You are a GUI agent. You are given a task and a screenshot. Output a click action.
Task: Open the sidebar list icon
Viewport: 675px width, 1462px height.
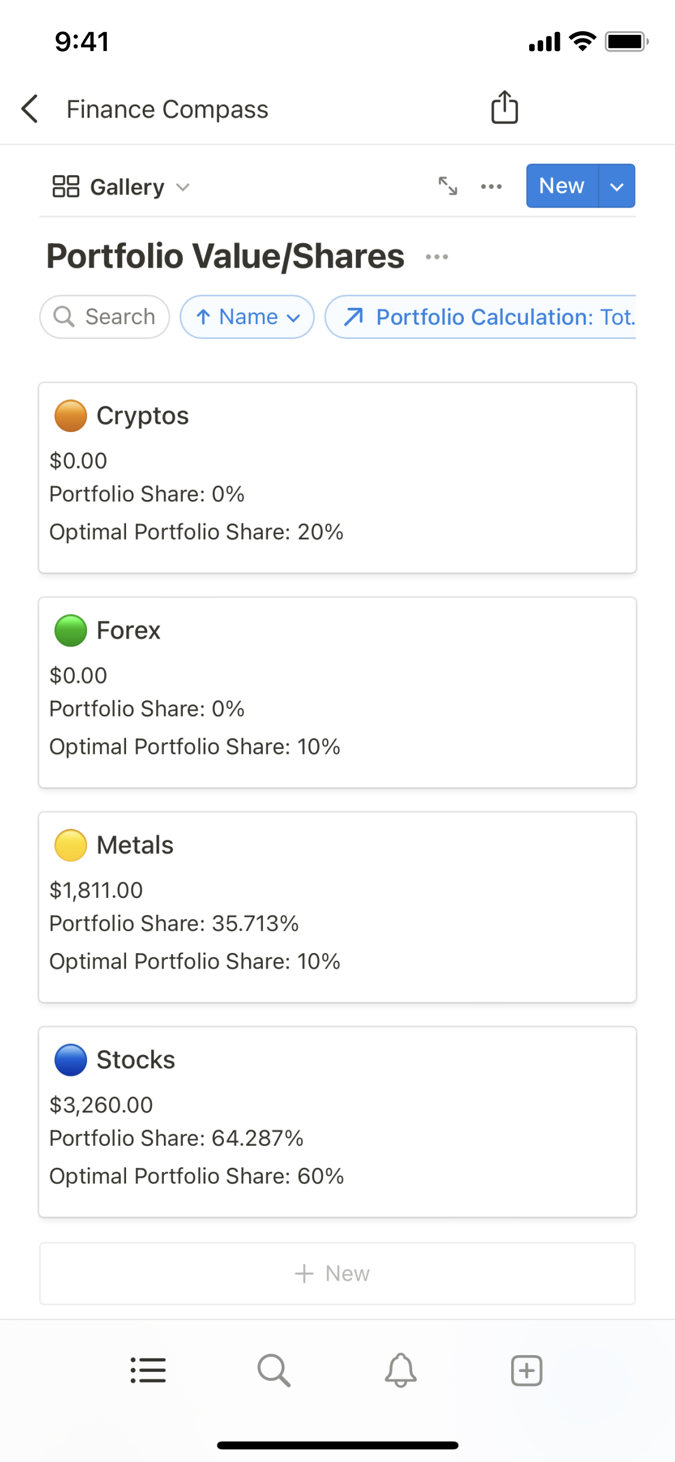pos(148,1370)
